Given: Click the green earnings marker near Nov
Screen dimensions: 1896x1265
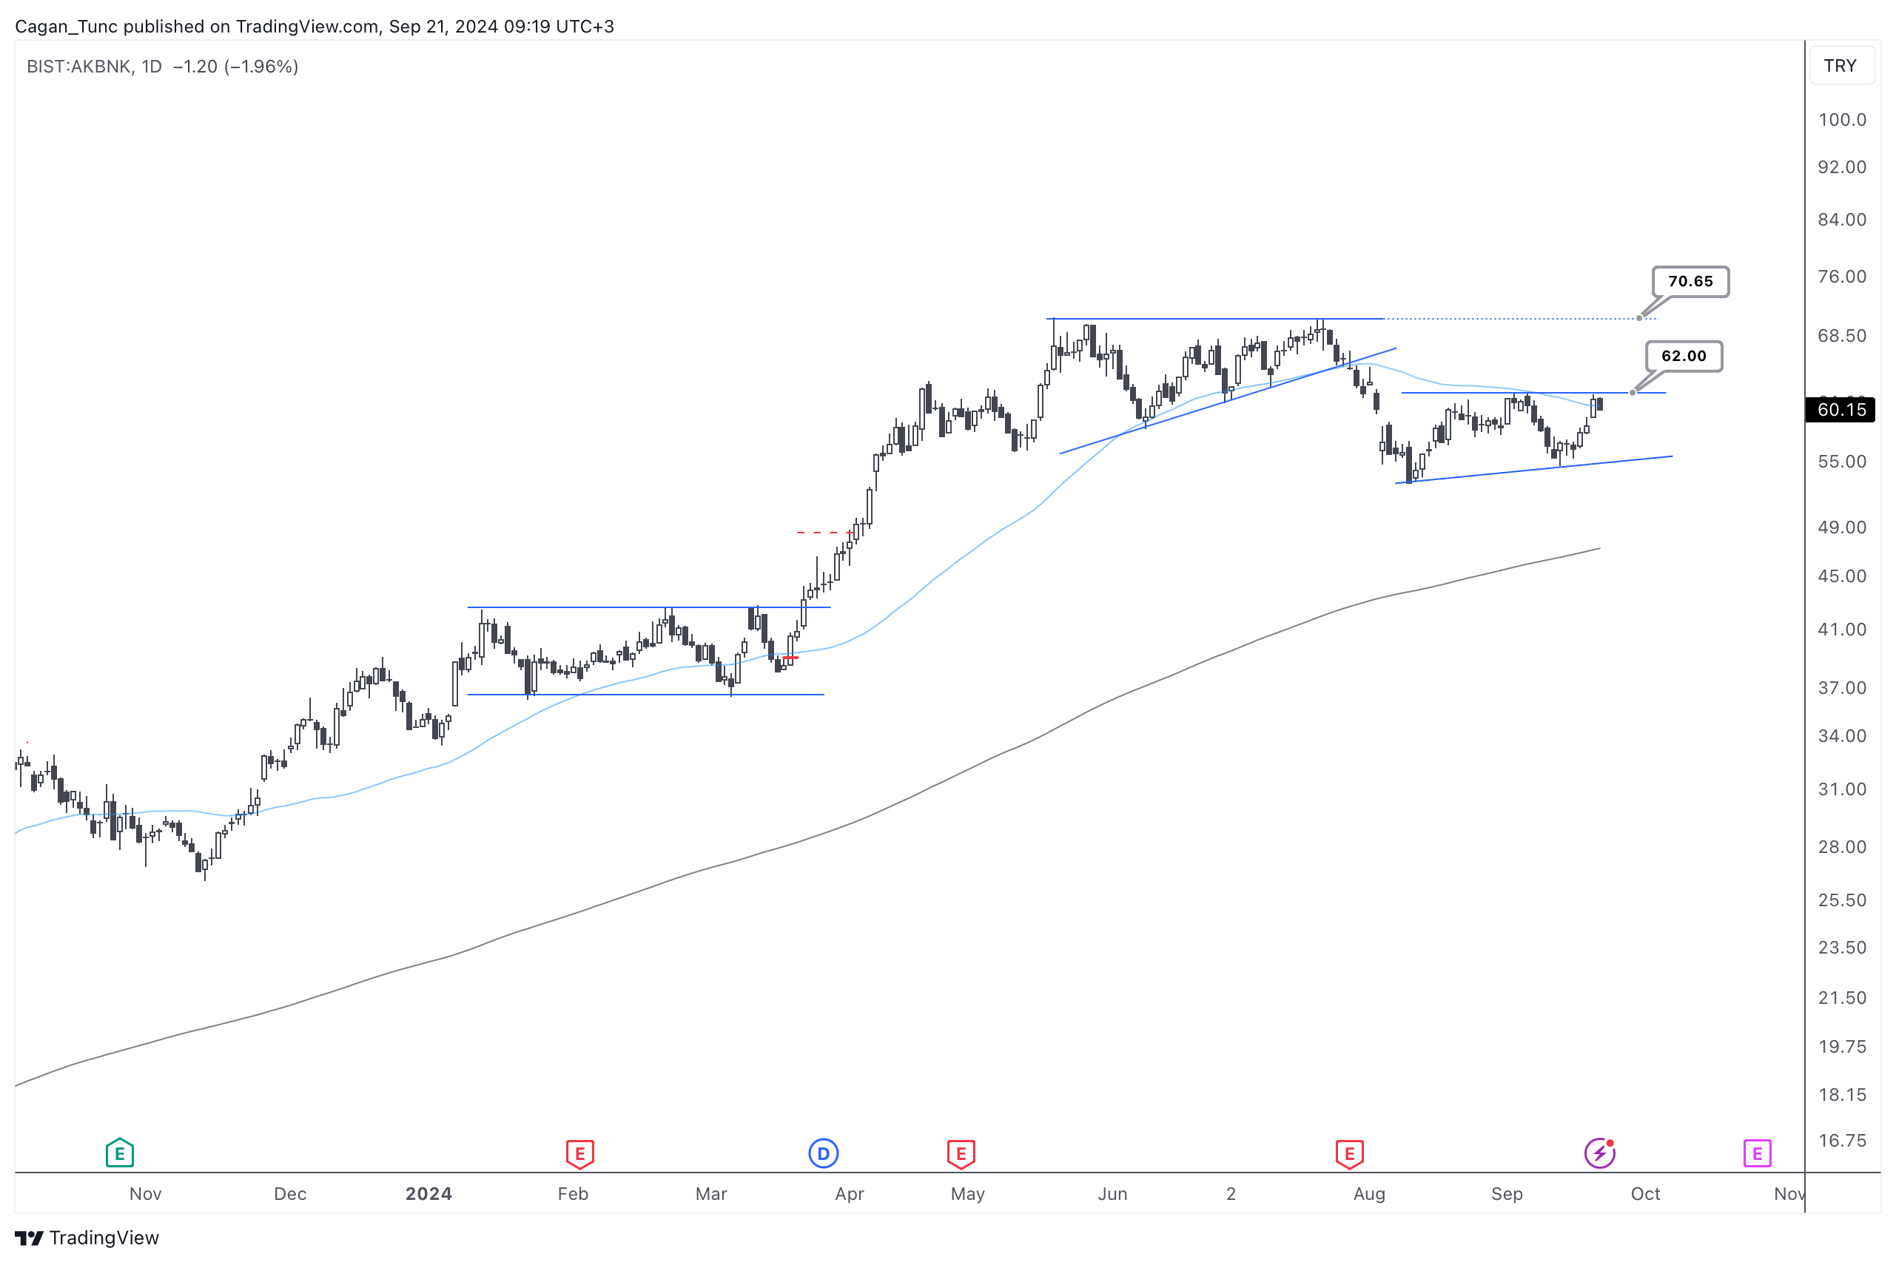Looking at the screenshot, I should pos(119,1153).
